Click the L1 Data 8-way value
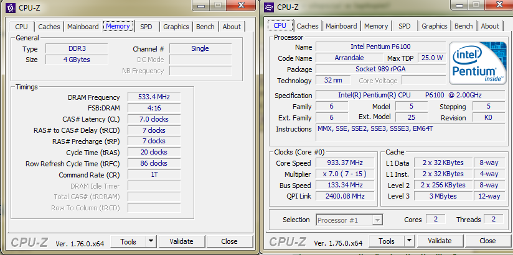 (x=489, y=163)
